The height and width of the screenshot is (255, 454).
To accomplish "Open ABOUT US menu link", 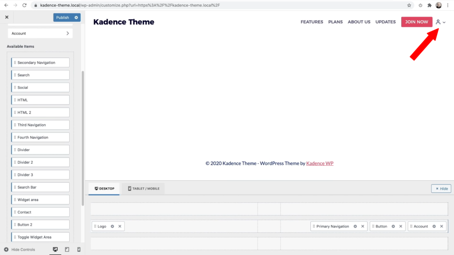I will pyautogui.click(x=359, y=22).
